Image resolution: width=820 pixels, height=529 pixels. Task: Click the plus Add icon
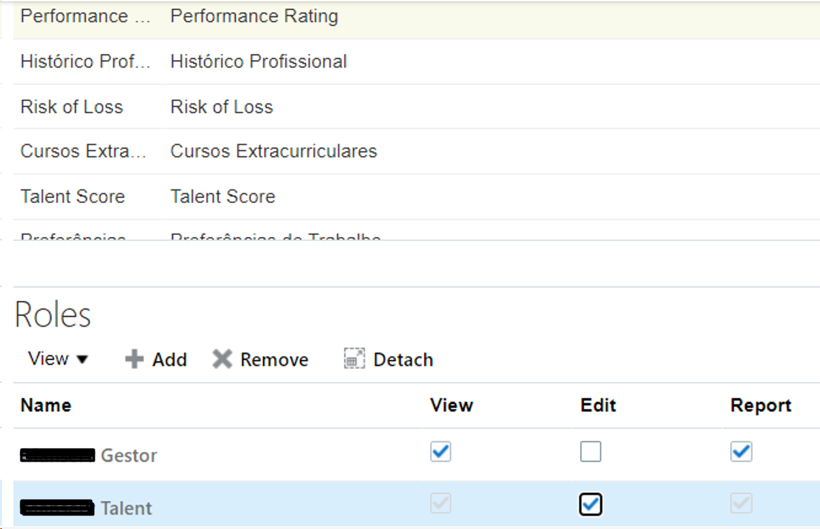pos(134,359)
